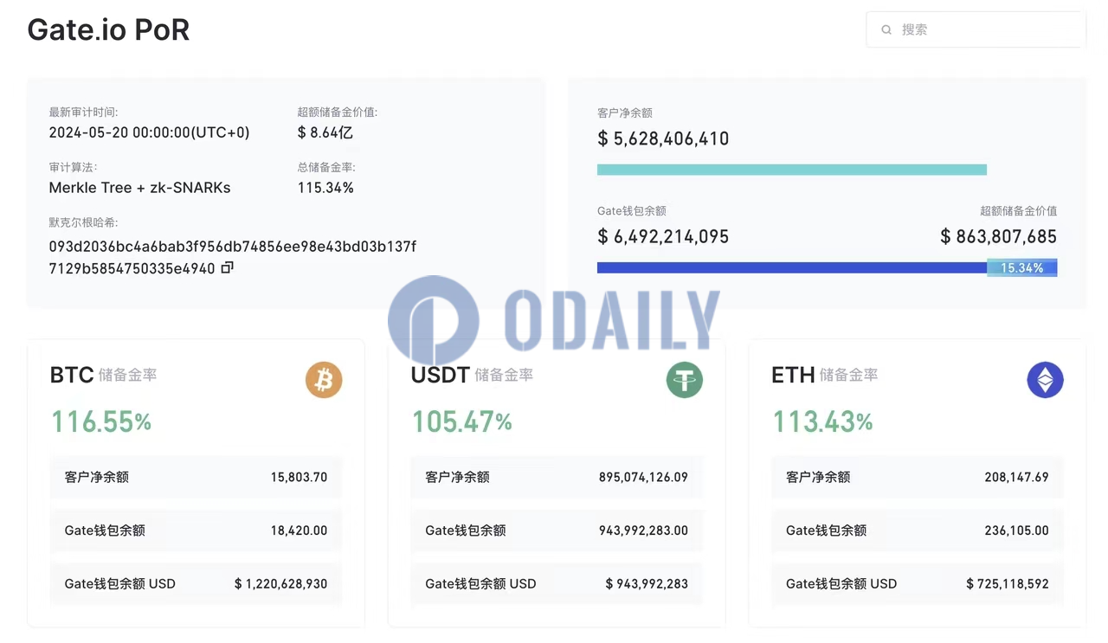1108x643 pixels.
Task: Click the 默克尔根哈希 label
Action: coord(84,222)
